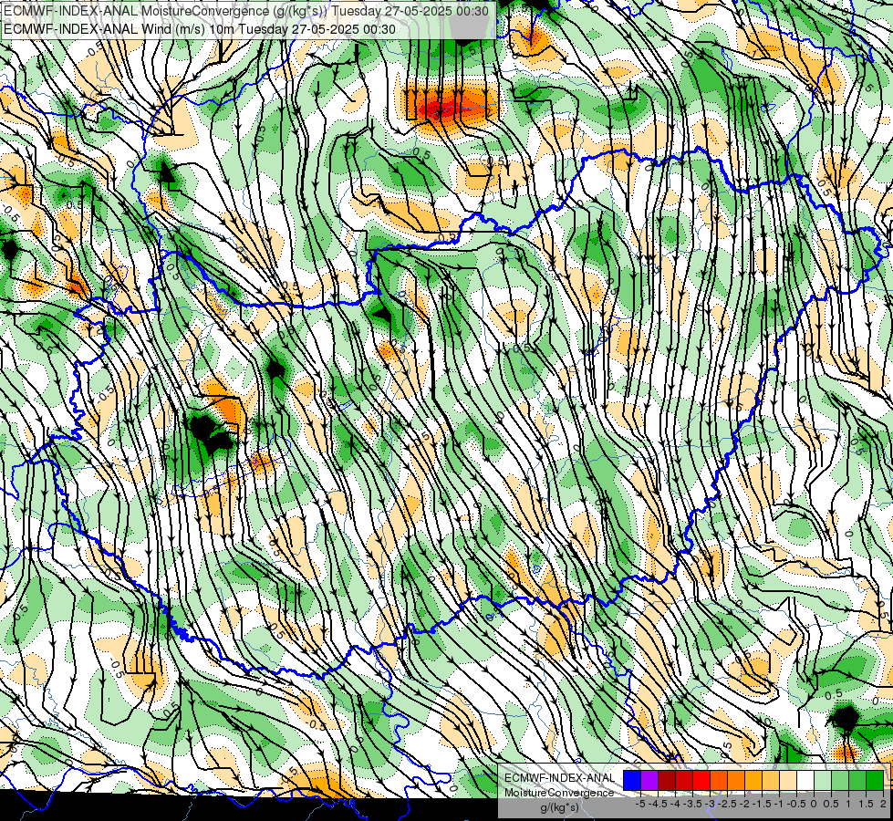Select the pale green swatch between 0 and 0.5
The width and height of the screenshot is (893, 821).
[x=823, y=780]
